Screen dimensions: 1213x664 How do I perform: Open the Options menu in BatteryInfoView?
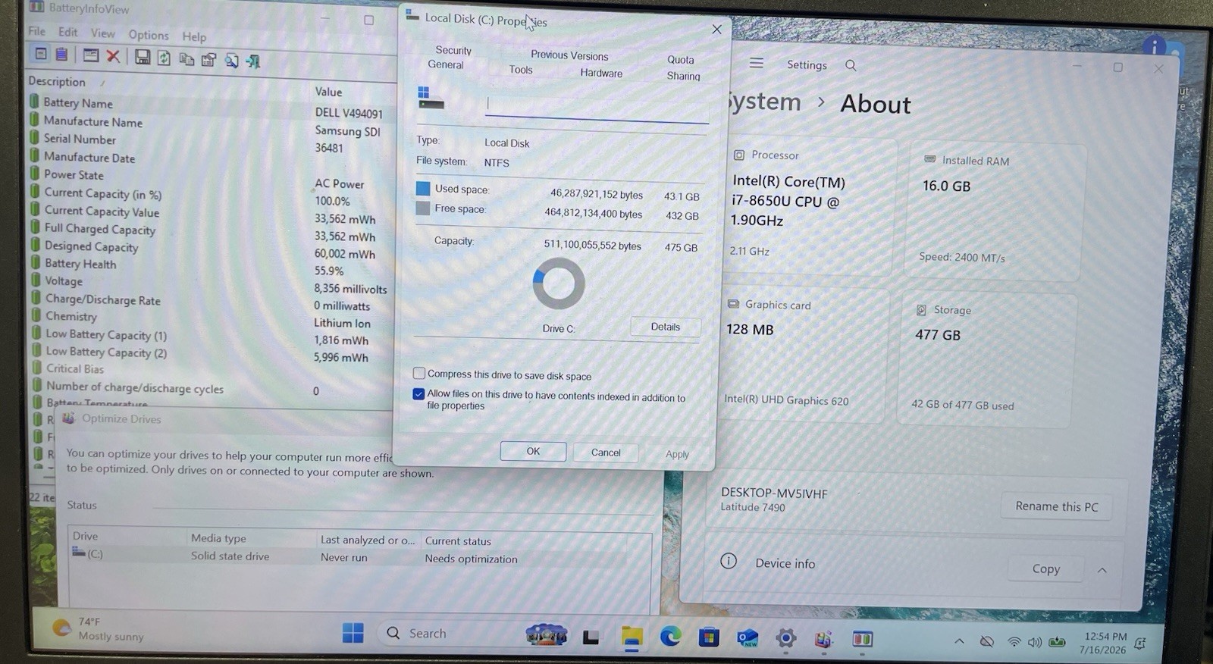pyautogui.click(x=149, y=35)
